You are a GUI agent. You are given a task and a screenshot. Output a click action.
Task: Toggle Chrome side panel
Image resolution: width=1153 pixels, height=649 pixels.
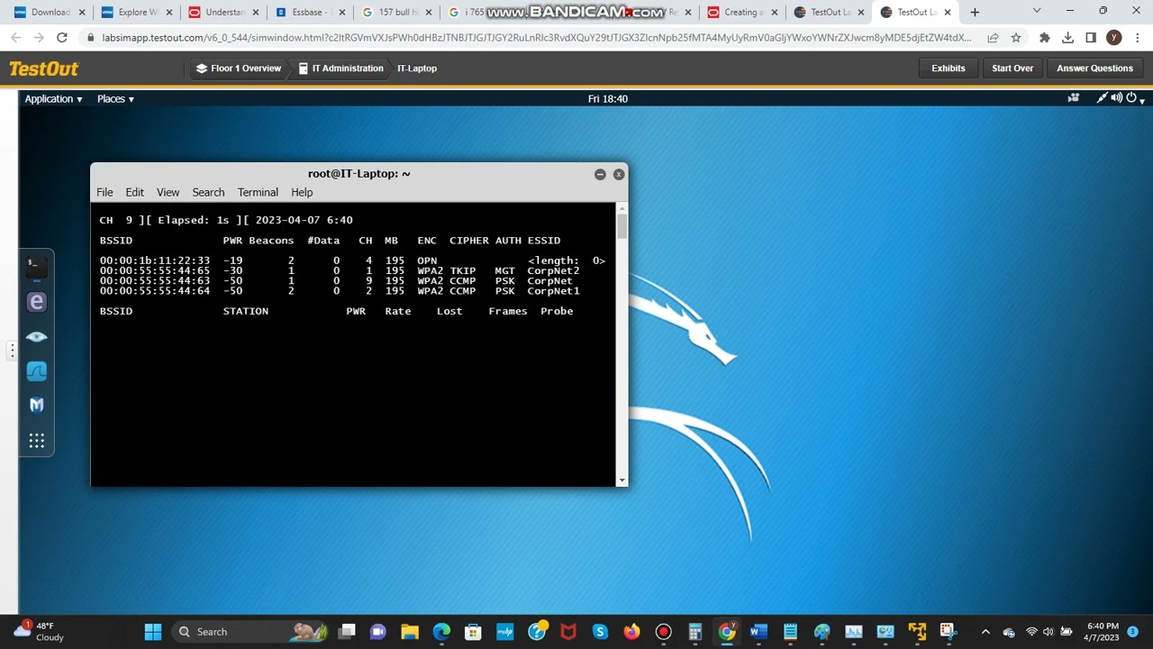point(1091,38)
